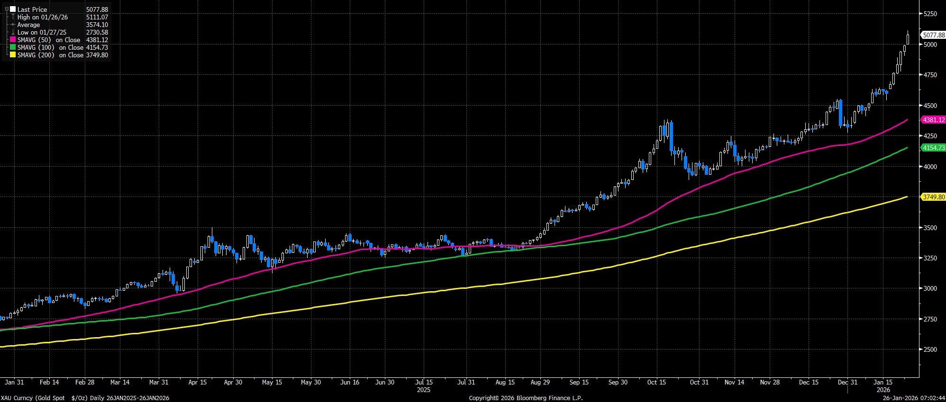Click the green 4154.73 axis label

pos(932,148)
